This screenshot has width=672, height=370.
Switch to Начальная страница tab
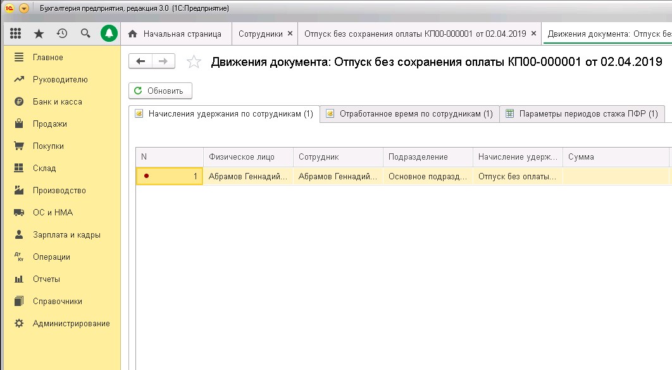tap(176, 34)
